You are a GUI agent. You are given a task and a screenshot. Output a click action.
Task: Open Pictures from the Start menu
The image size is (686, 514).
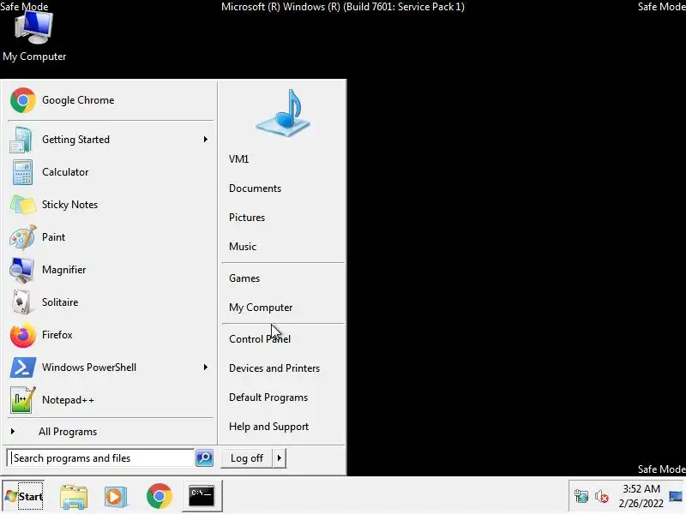[x=247, y=218]
